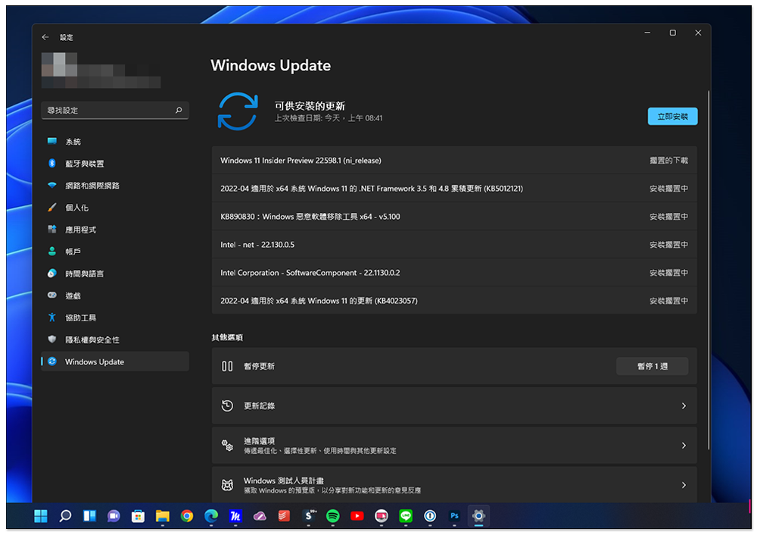
Task: Click the 擱置的下載 status text
Action: (x=668, y=161)
